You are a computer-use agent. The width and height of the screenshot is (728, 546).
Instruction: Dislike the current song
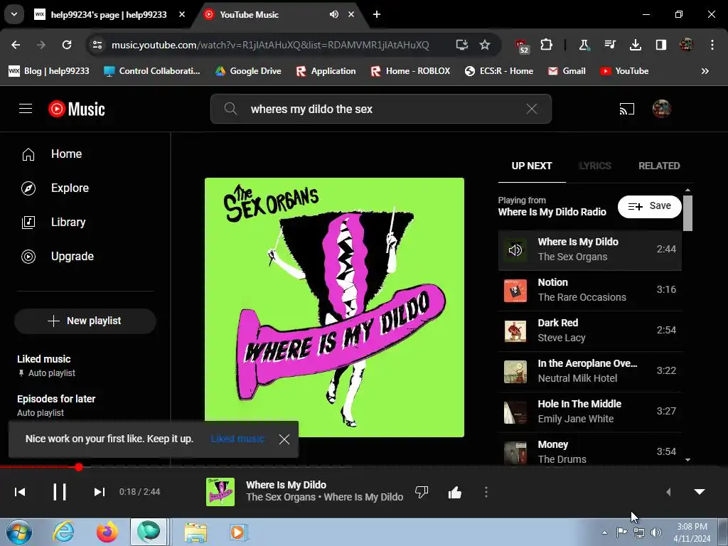(x=422, y=492)
